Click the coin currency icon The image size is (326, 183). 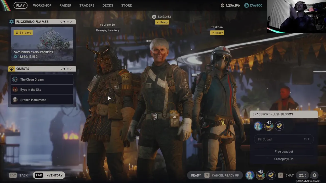coord(222,5)
